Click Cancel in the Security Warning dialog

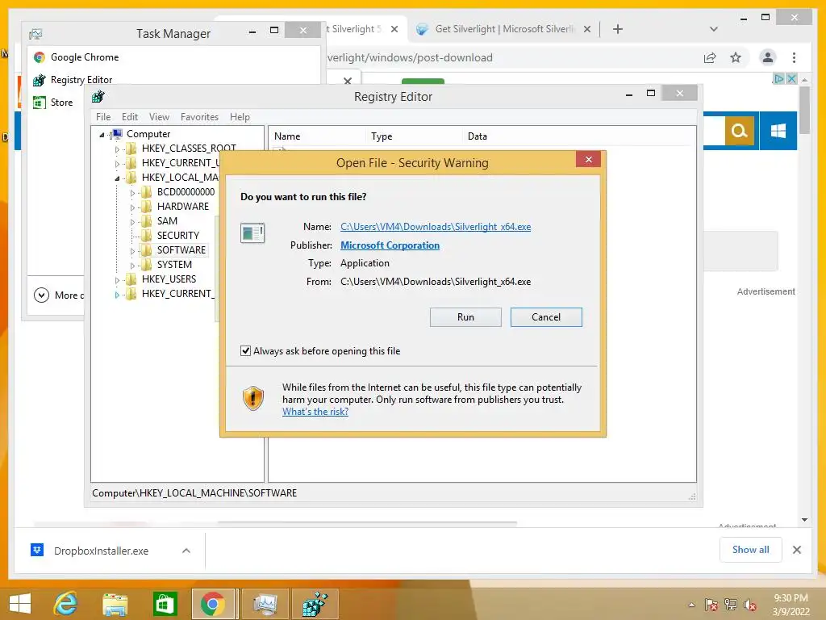click(546, 316)
